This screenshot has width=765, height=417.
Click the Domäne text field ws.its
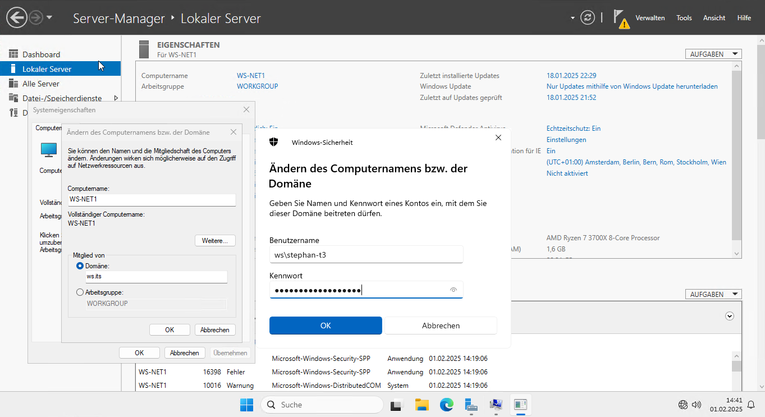coord(156,277)
